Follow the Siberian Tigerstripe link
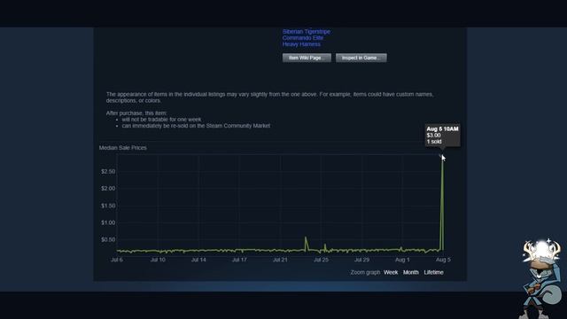 tap(307, 32)
